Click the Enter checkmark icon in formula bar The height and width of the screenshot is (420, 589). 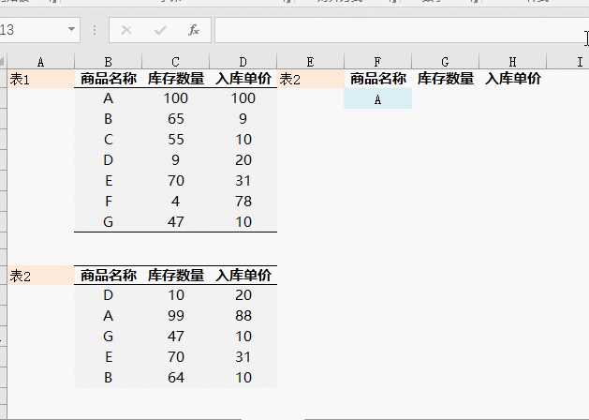pos(160,30)
